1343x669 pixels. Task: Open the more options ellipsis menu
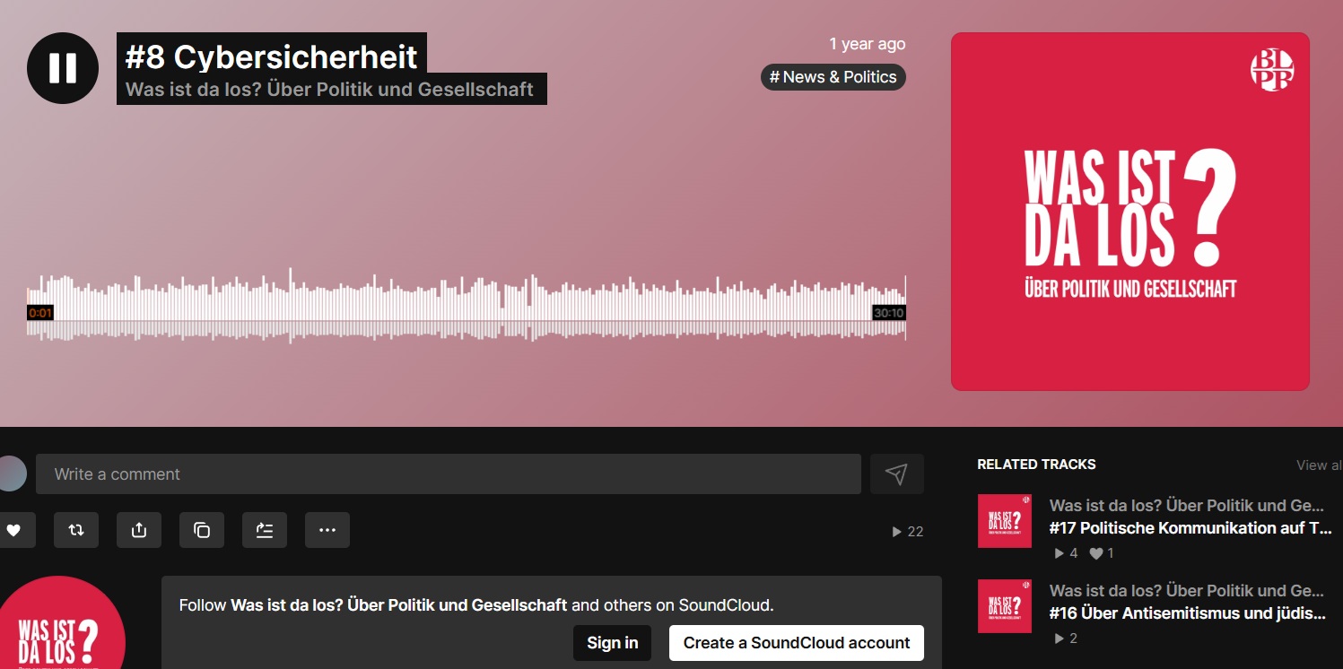tap(327, 530)
